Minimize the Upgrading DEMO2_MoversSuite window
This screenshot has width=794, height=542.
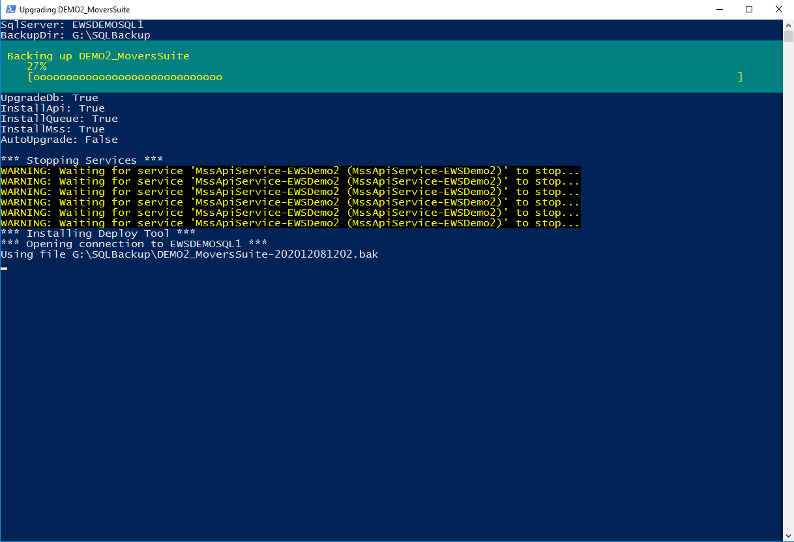pos(719,10)
